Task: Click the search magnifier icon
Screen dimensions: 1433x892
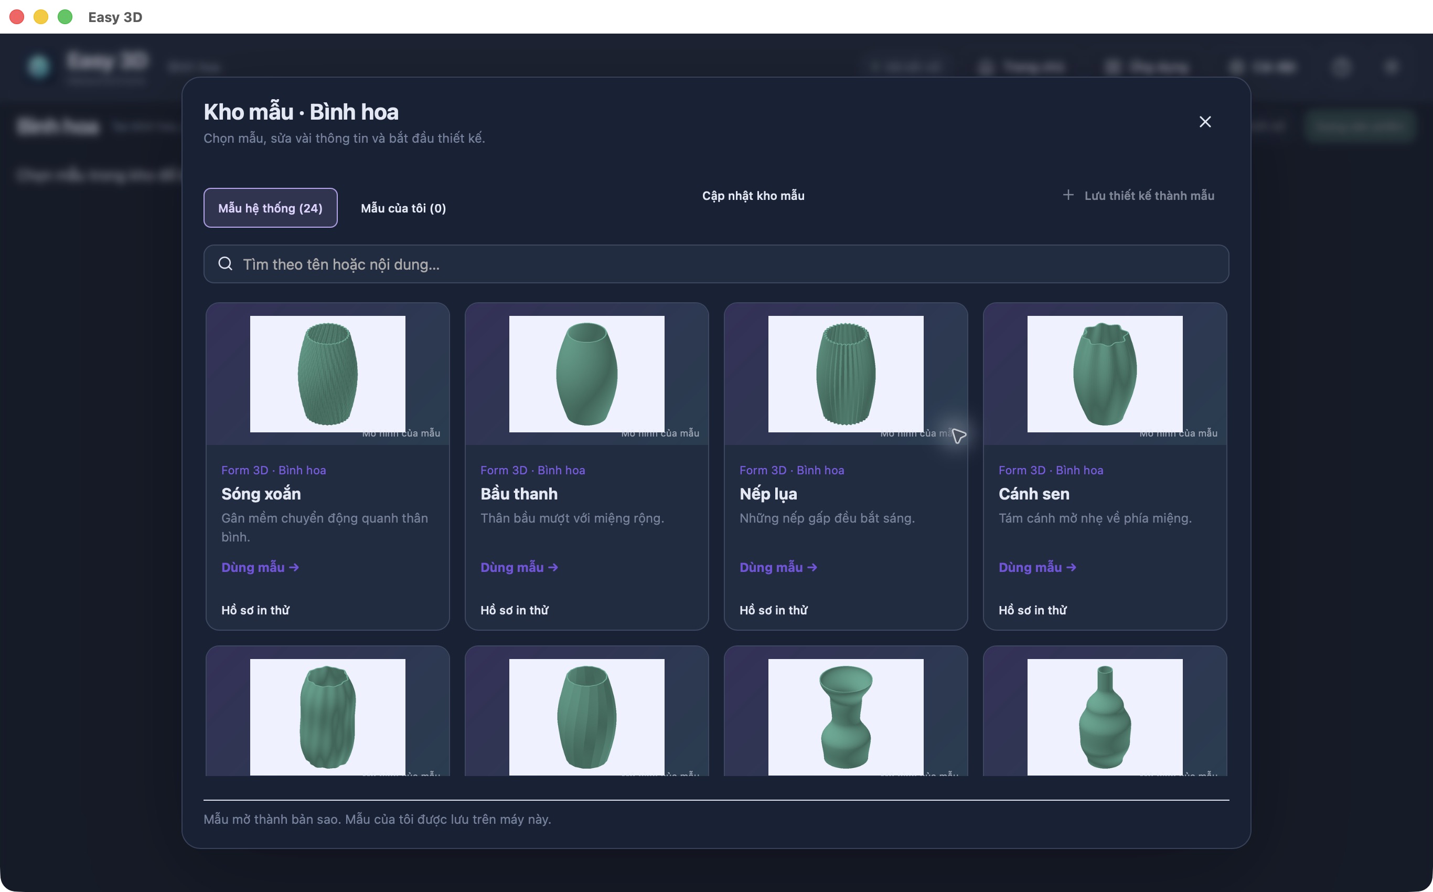Action: pyautogui.click(x=225, y=264)
